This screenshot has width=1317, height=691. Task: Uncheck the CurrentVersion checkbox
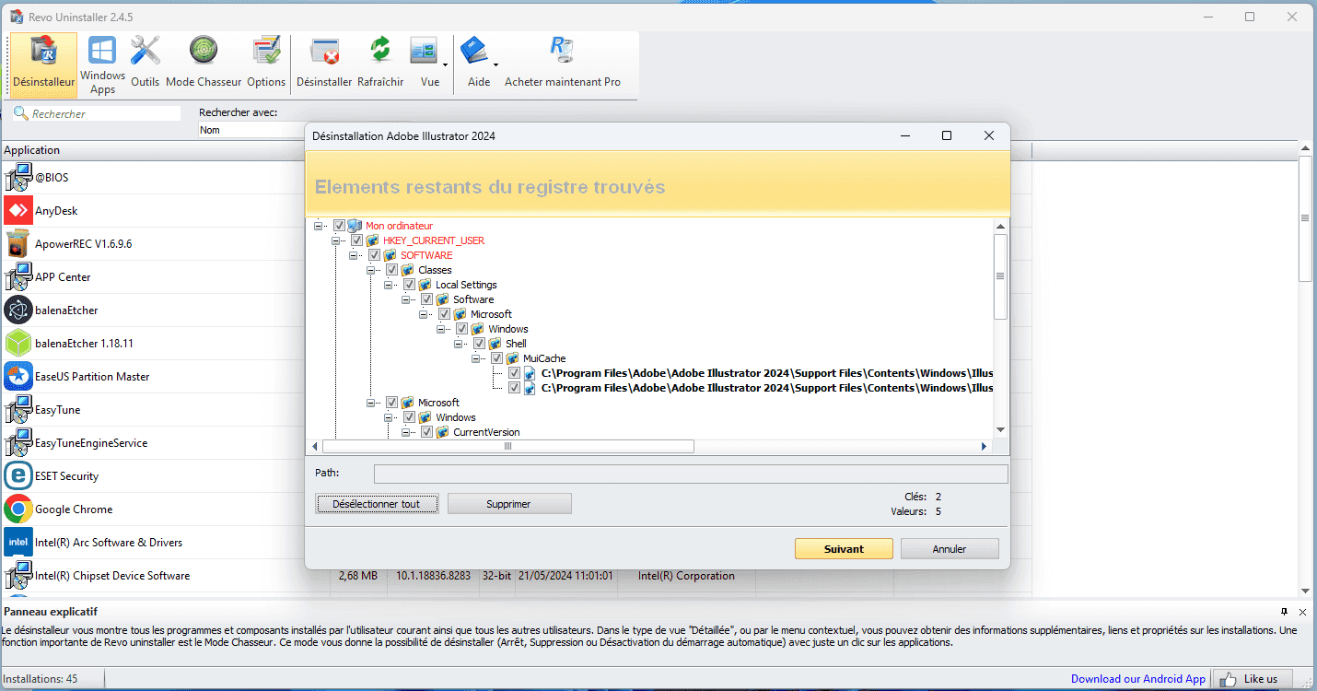426,432
